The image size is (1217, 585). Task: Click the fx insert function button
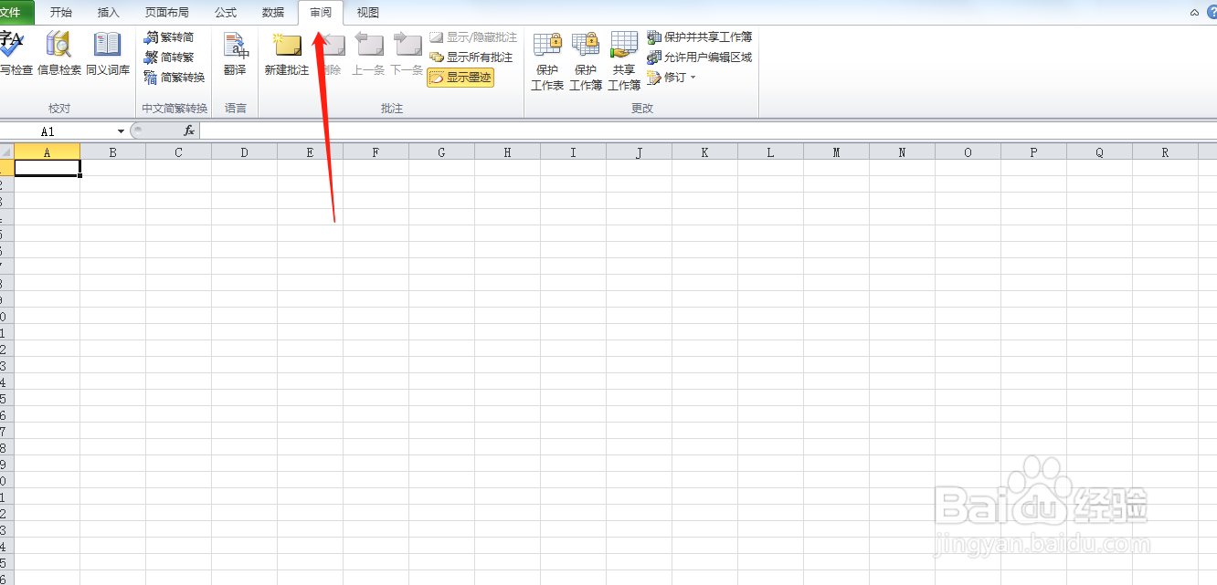tap(189, 131)
